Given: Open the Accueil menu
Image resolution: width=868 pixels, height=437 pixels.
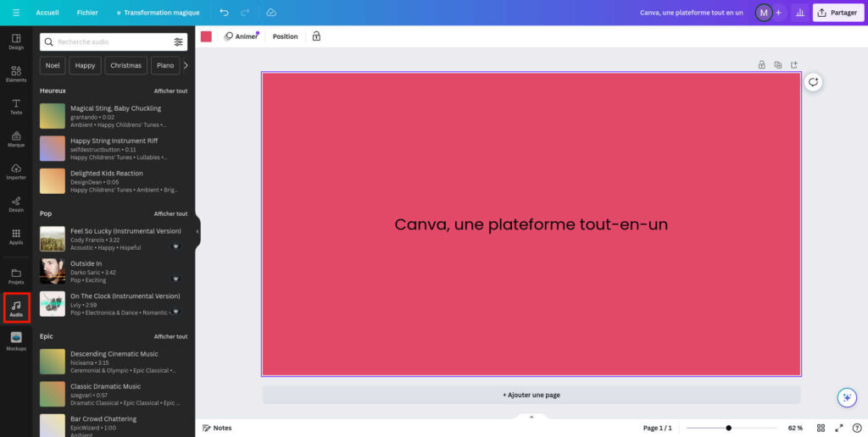Looking at the screenshot, I should [47, 12].
